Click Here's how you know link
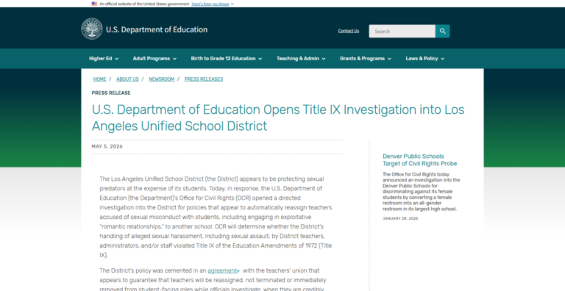The height and width of the screenshot is (291, 565). [210, 4]
